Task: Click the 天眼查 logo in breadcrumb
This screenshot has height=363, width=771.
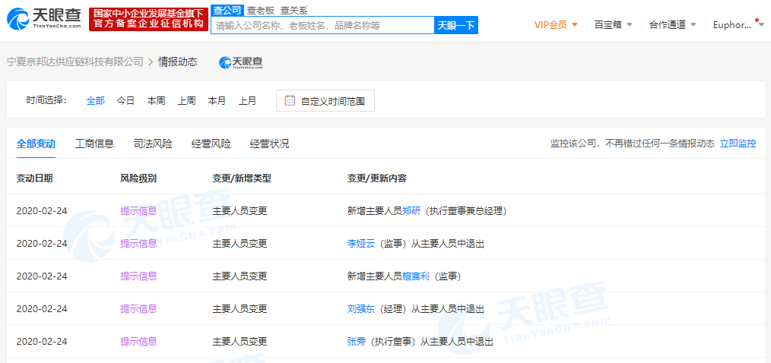Action: click(x=241, y=62)
